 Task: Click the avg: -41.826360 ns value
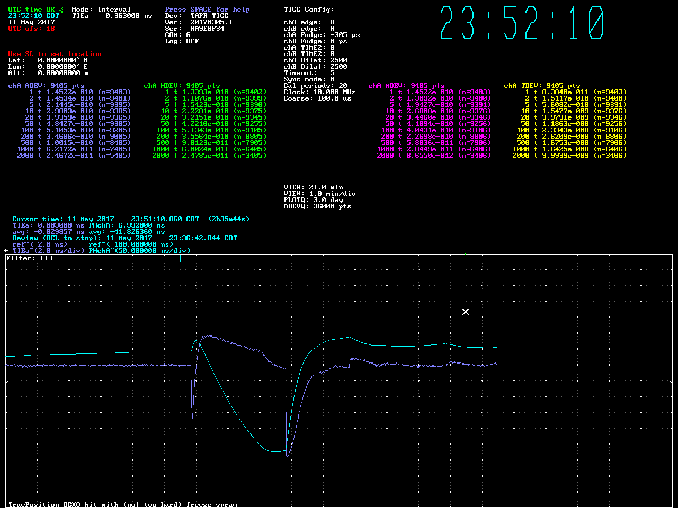127,232
